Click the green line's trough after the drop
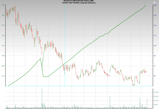The image size is (159, 109). click(45, 77)
